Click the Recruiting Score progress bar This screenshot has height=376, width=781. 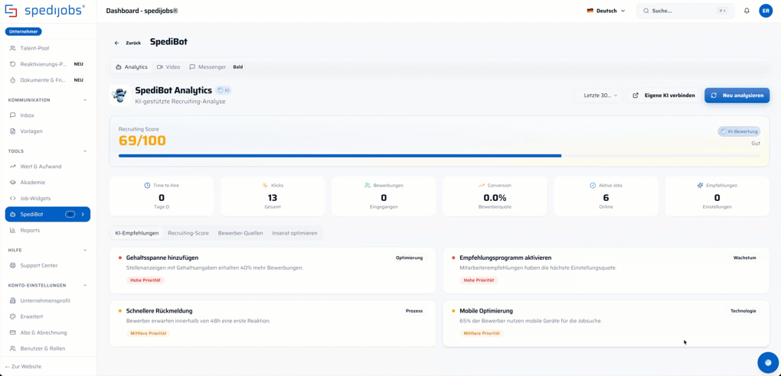tap(440, 156)
